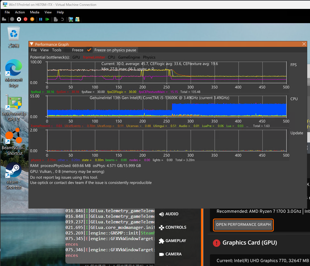Open Tools menu in Performance Graph
Screen dimensions: 310x266
point(57,50)
